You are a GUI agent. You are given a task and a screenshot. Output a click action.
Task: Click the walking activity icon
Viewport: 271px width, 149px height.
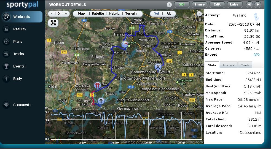coord(256,17)
